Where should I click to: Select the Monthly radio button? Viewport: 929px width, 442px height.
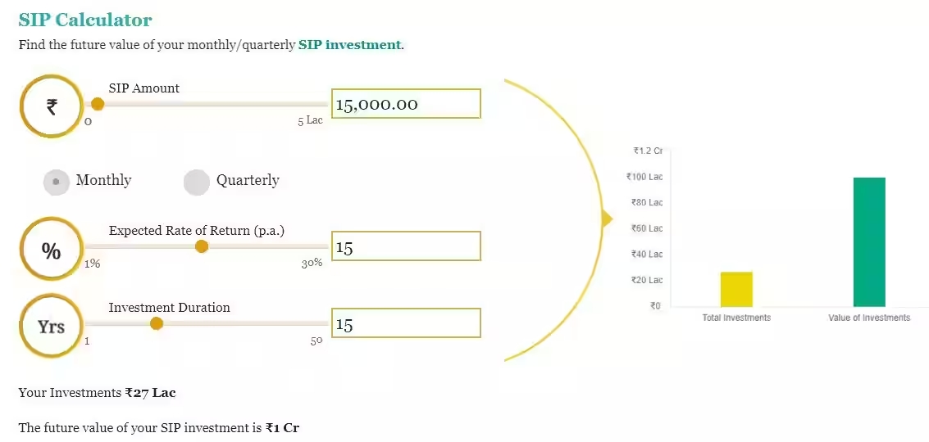(x=56, y=182)
